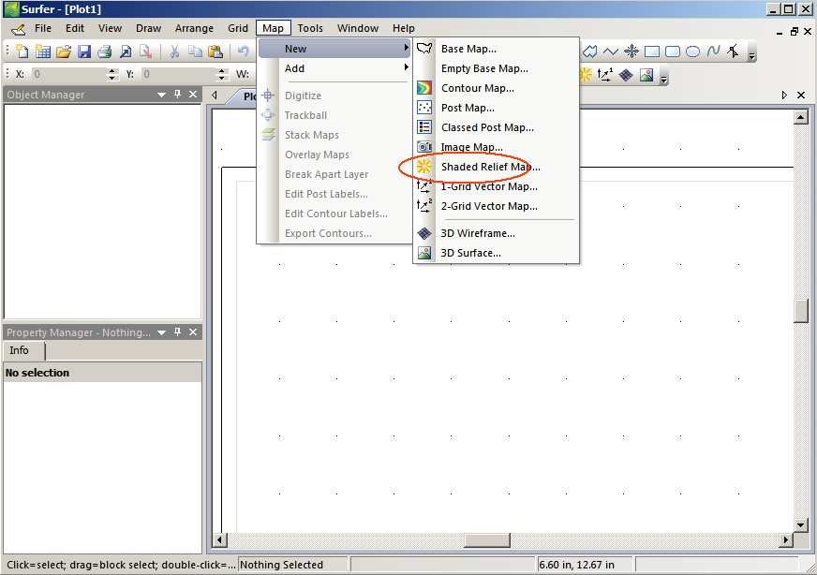Select the Spline Polyline tool
Screen dimensions: 817x575
tap(713, 52)
